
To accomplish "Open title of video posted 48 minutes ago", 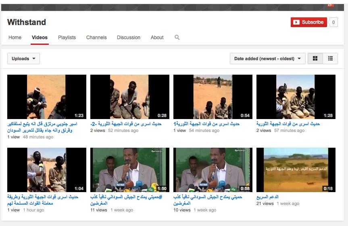I will pyautogui.click(x=42, y=127).
